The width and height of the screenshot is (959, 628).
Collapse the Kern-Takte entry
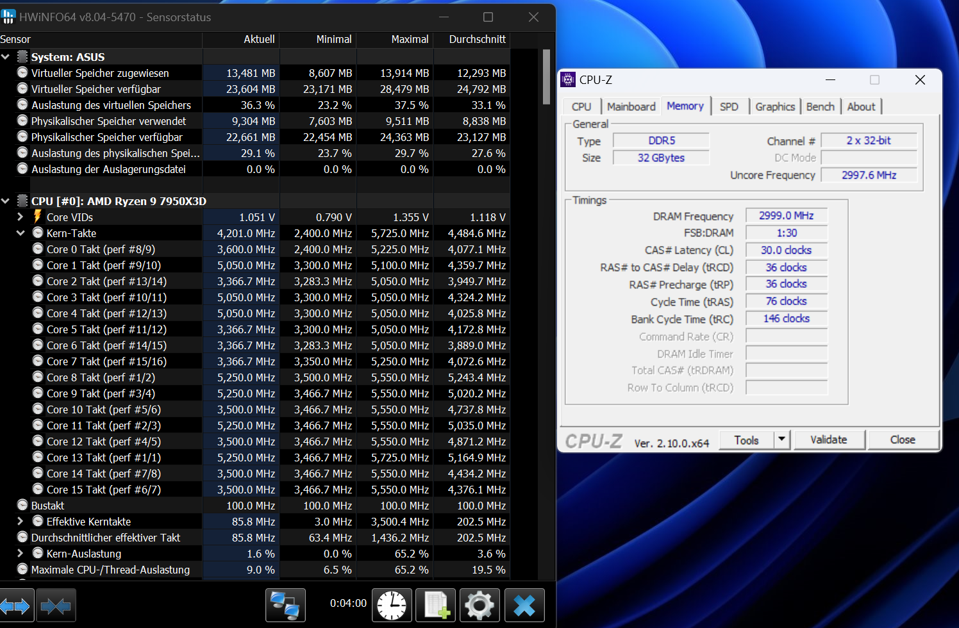pyautogui.click(x=20, y=233)
